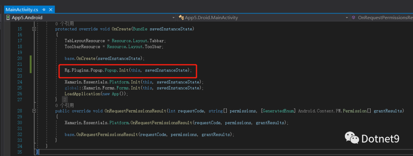
Task: Click 'TabLayoutResource' on line 17
Action: click(x=85, y=41)
